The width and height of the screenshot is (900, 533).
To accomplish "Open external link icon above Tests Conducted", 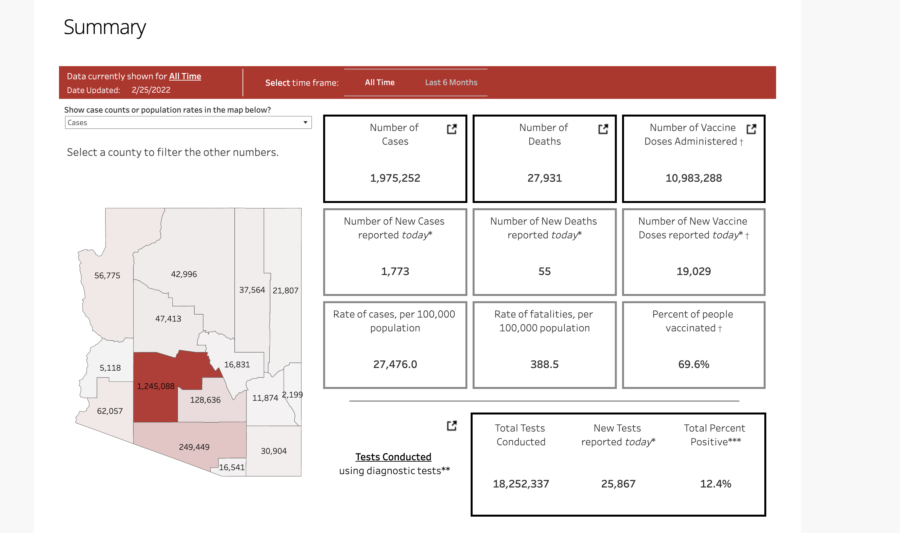I will 452,426.
